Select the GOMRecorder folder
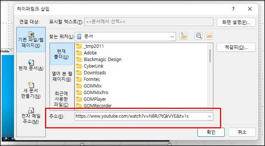The image size is (265, 146). [x=94, y=106]
